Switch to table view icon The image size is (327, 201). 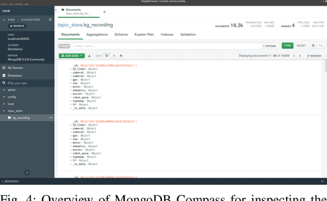(121, 56)
